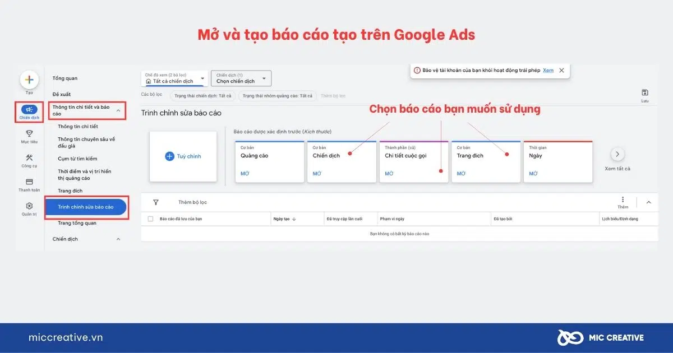This screenshot has height=353, width=673.
Task: Collapse the Chiến dịch sidebar section
Action: 118,239
